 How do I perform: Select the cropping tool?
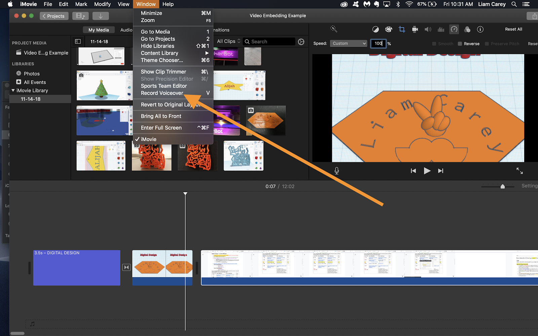click(x=402, y=30)
